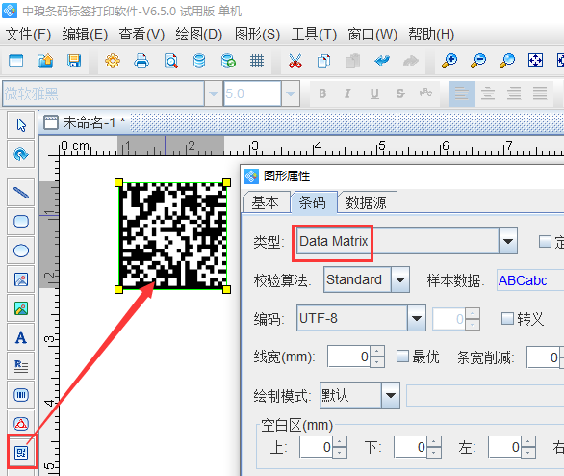Open the 帮助(H) menu
The height and width of the screenshot is (476, 564).
[x=431, y=35]
